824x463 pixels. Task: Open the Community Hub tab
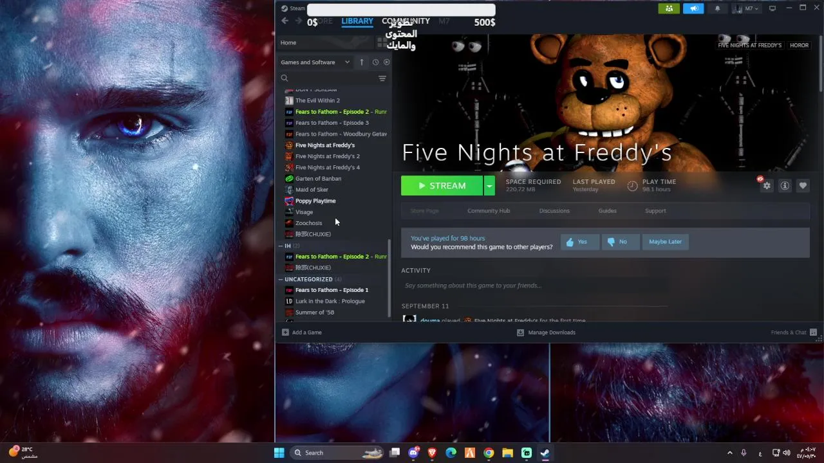click(489, 211)
